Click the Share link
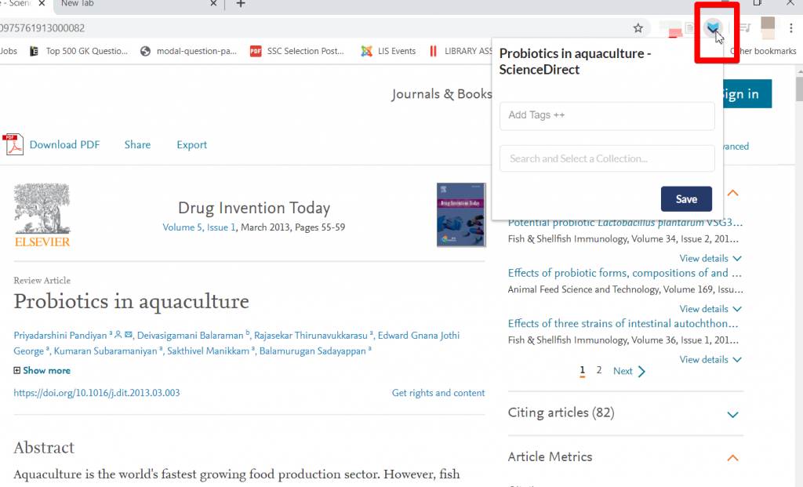 coord(137,145)
